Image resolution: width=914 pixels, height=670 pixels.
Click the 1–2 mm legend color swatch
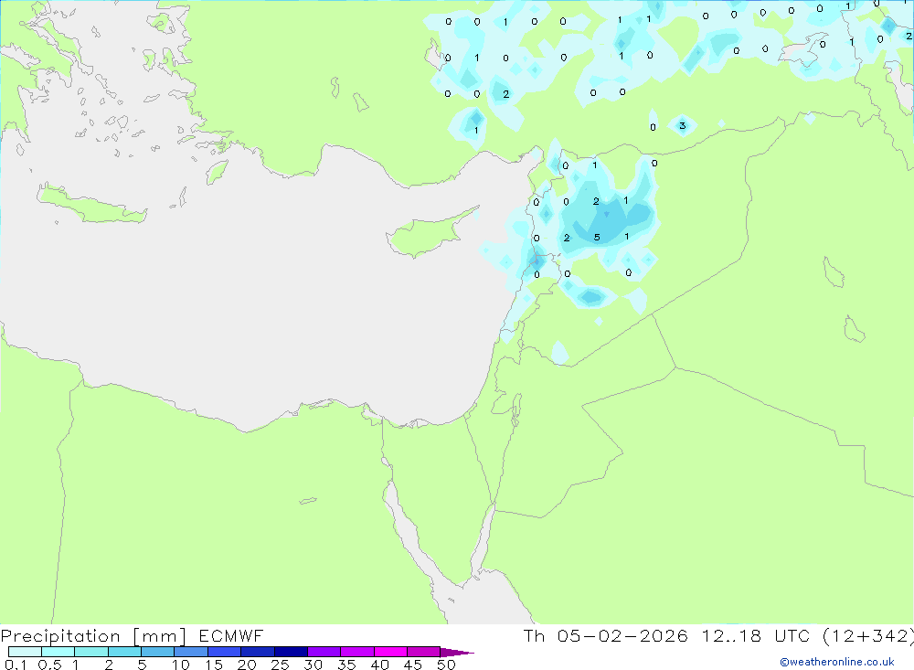pos(91,652)
